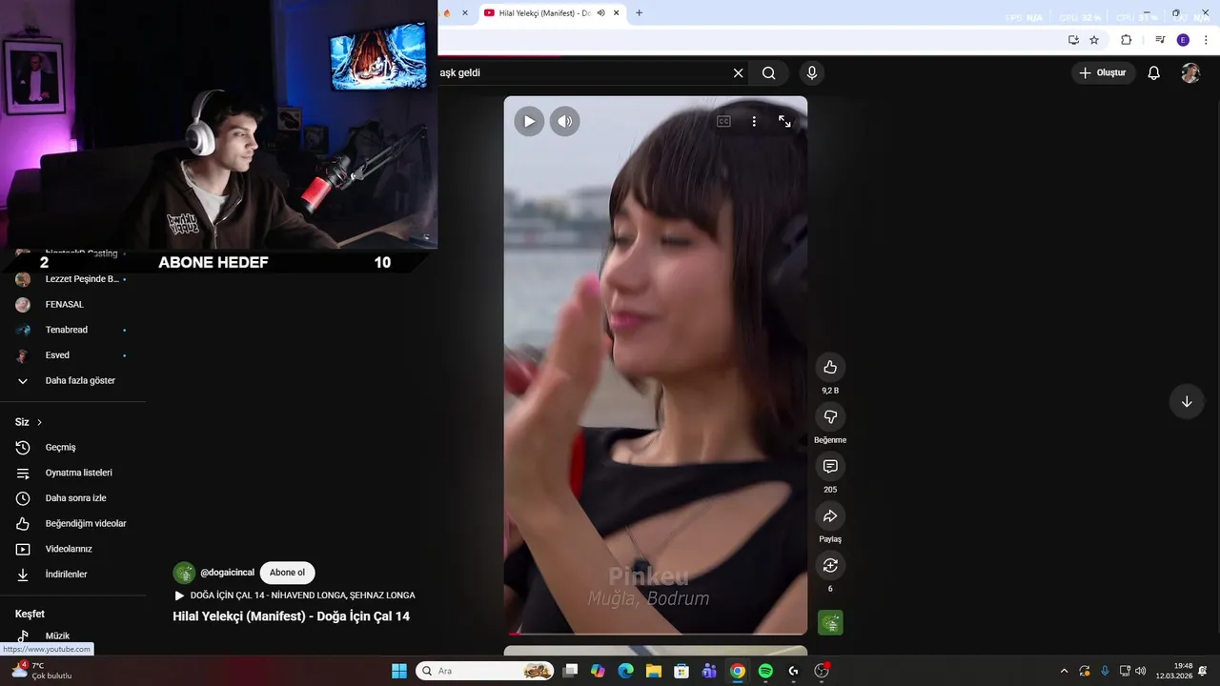Go to next Short with down arrow
This screenshot has height=686, width=1220.
pyautogui.click(x=1187, y=401)
